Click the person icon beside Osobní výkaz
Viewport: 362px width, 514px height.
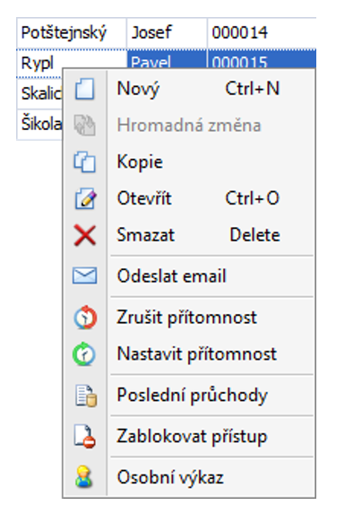[x=84, y=476]
